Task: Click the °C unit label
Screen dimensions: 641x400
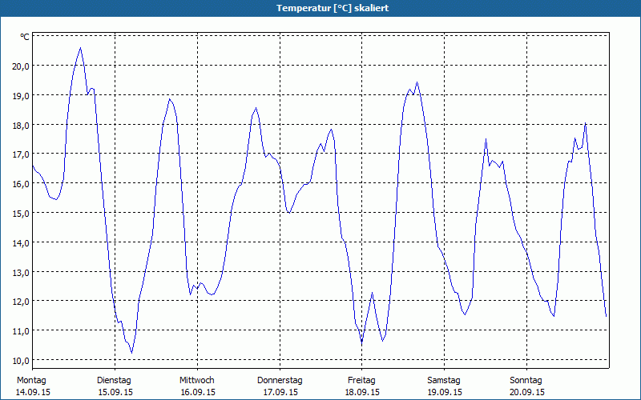Action: click(x=25, y=37)
